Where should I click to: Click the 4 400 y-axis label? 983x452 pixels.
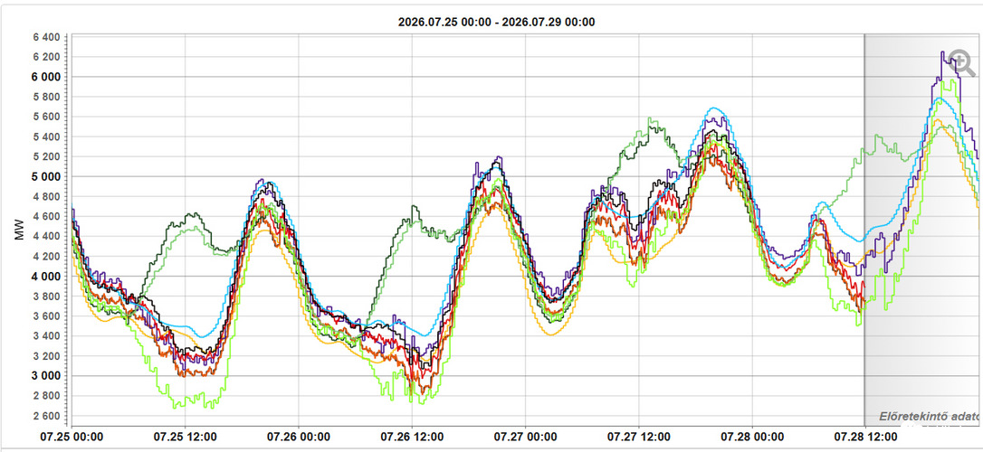tap(46, 236)
